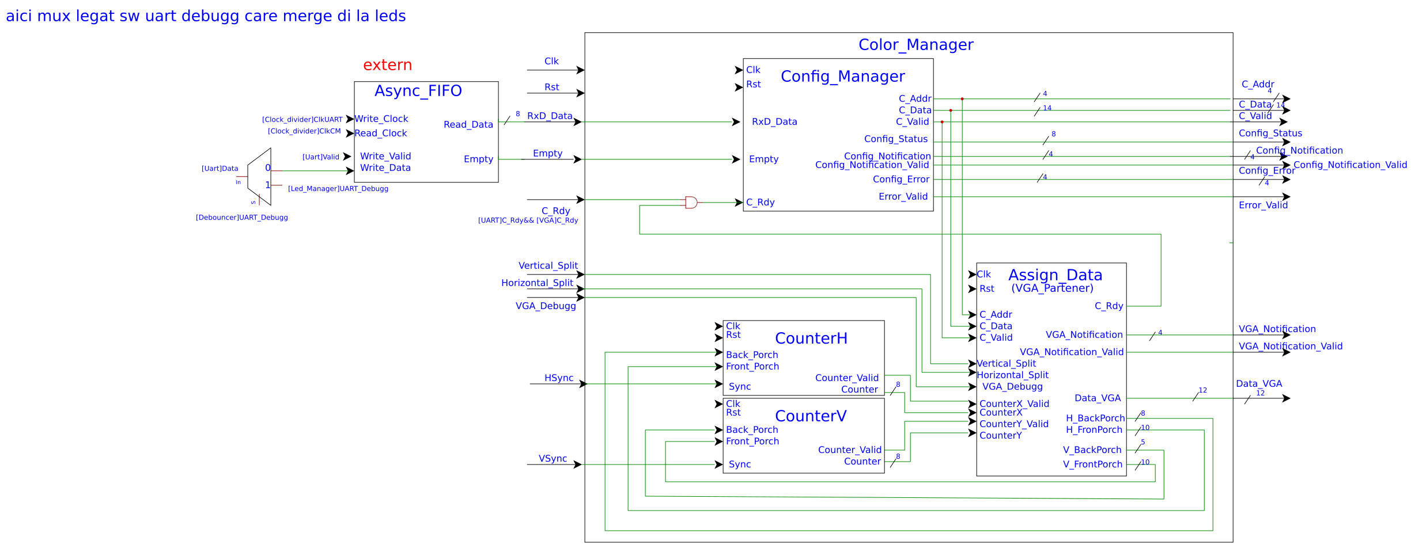Click the Color_Manager title label
This screenshot has width=1415, height=548.
(915, 44)
